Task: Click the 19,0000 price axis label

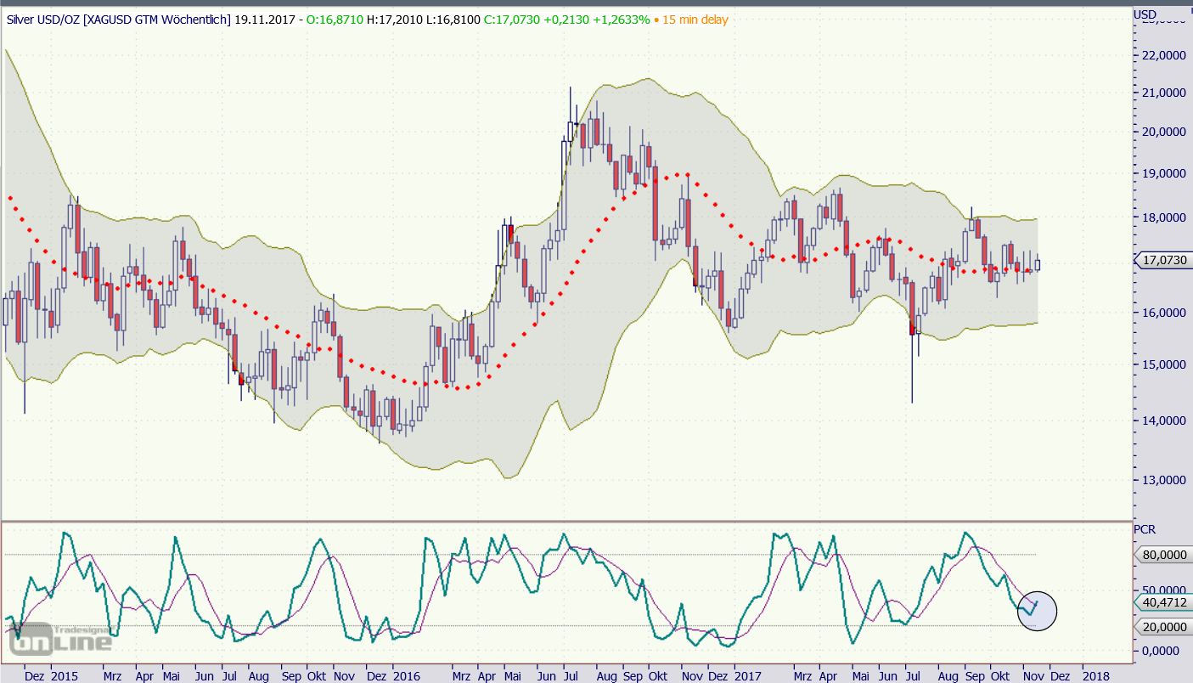Action: [1166, 173]
